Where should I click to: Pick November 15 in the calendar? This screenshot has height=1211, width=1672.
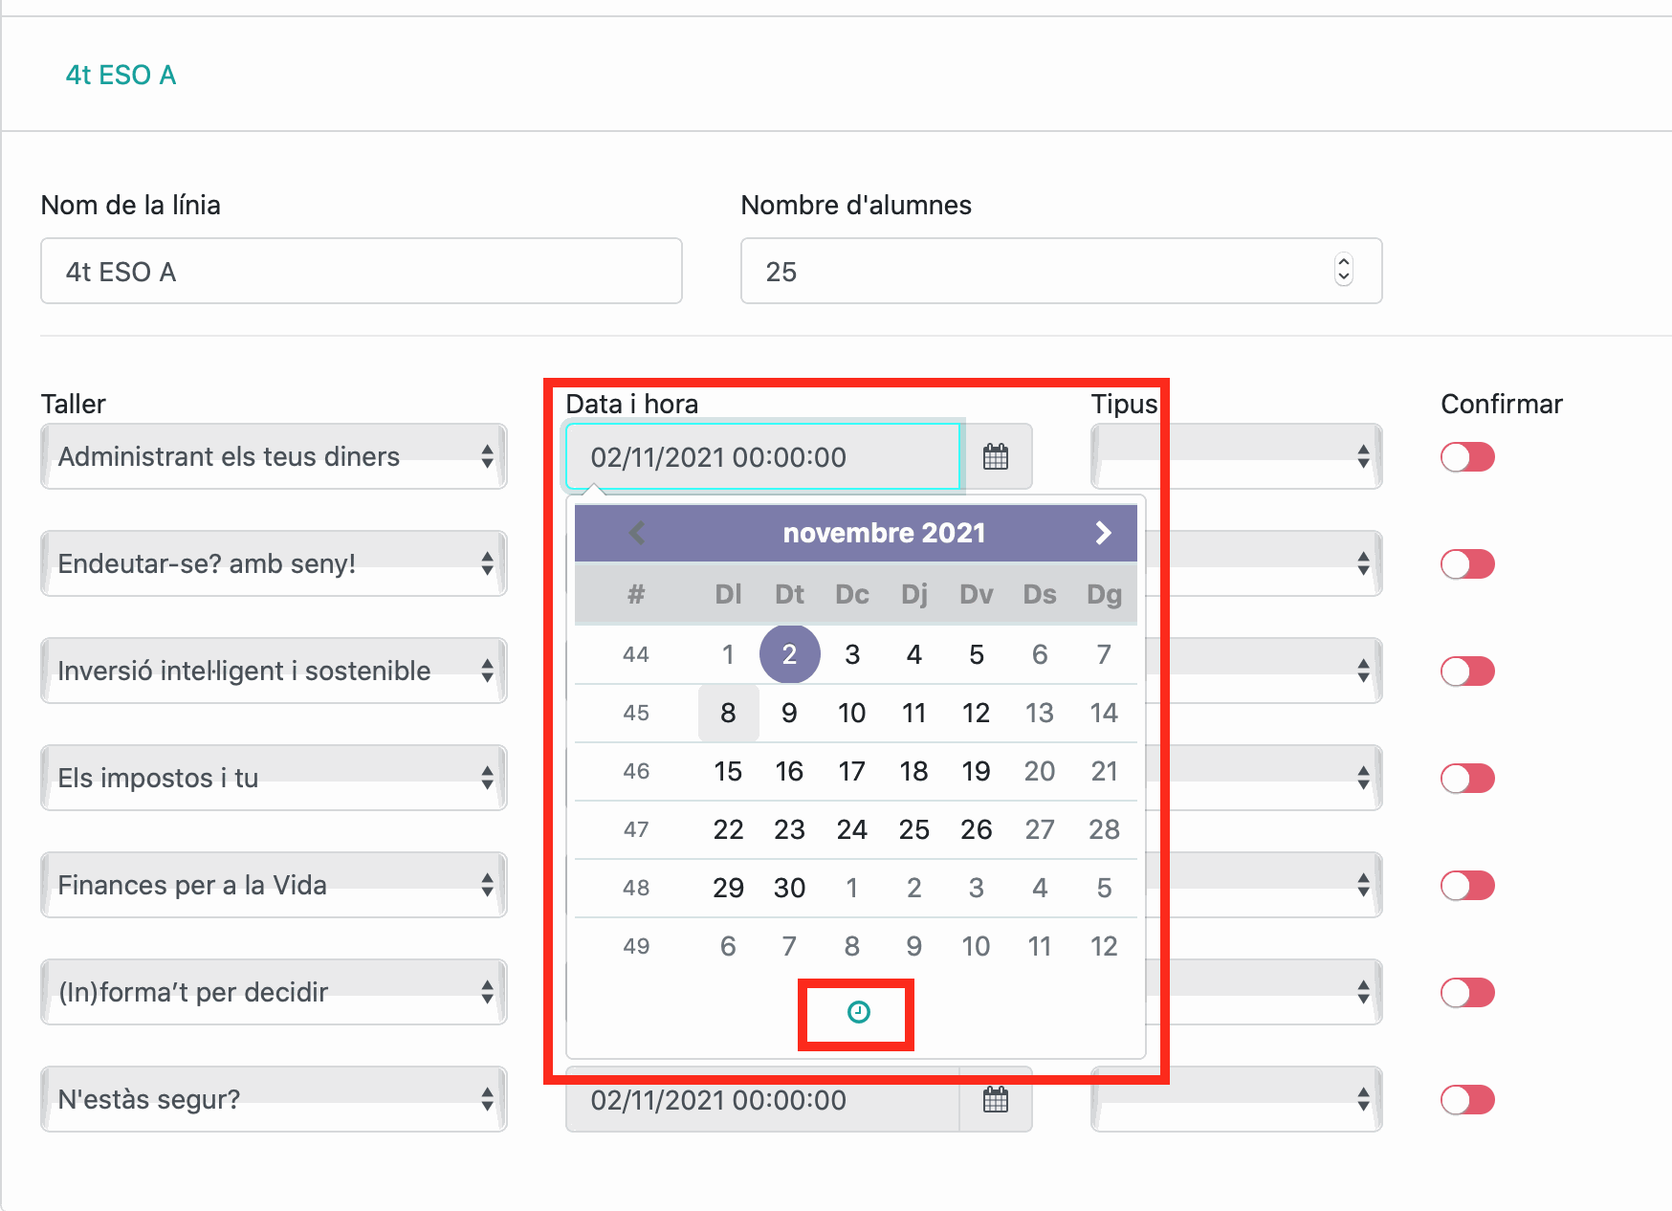click(728, 771)
